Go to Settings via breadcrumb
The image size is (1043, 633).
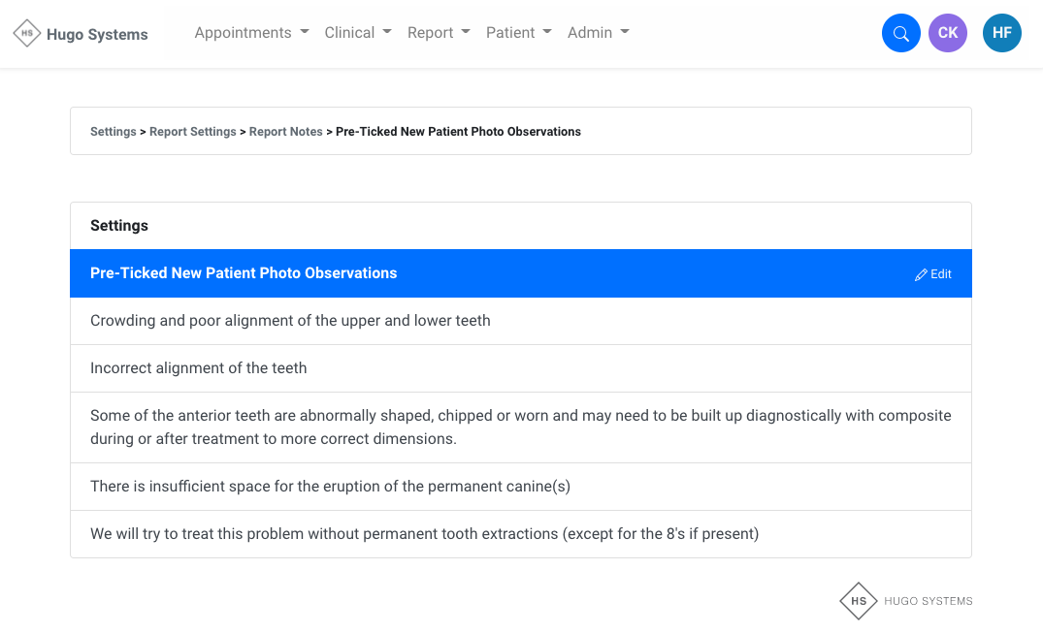tap(114, 132)
